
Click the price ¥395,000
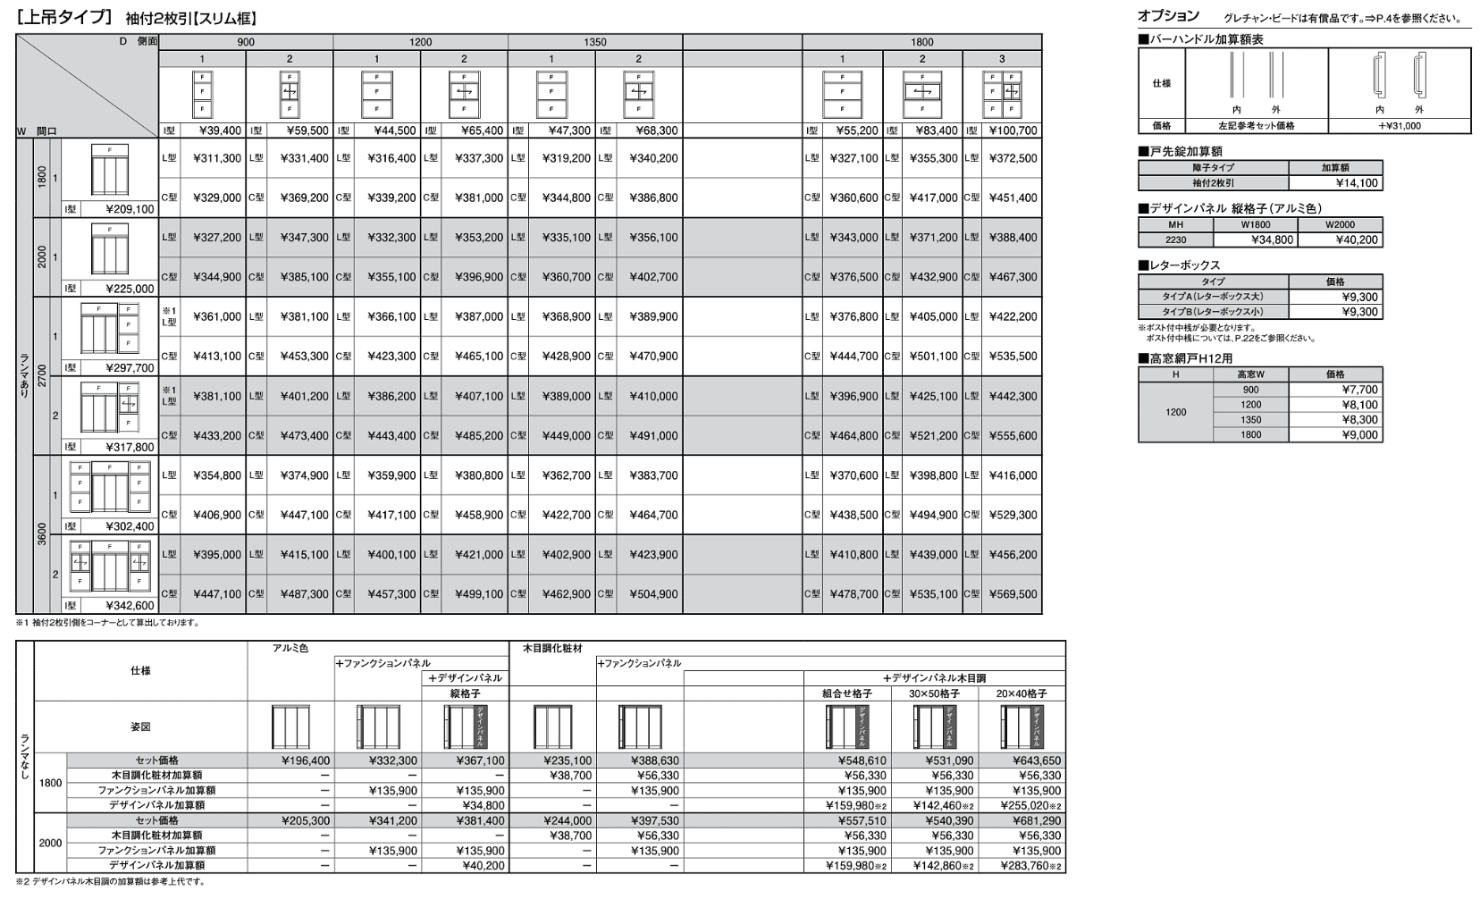point(216,554)
